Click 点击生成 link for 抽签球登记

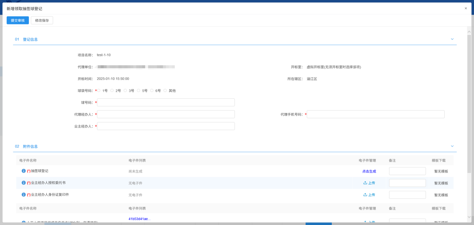point(369,171)
